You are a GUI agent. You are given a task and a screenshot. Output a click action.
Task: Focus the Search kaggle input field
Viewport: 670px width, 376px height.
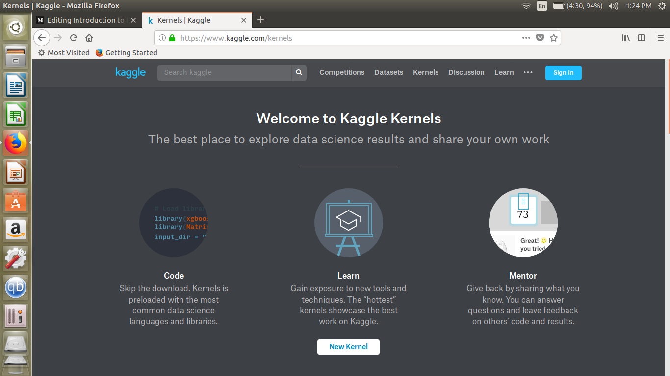pos(225,72)
